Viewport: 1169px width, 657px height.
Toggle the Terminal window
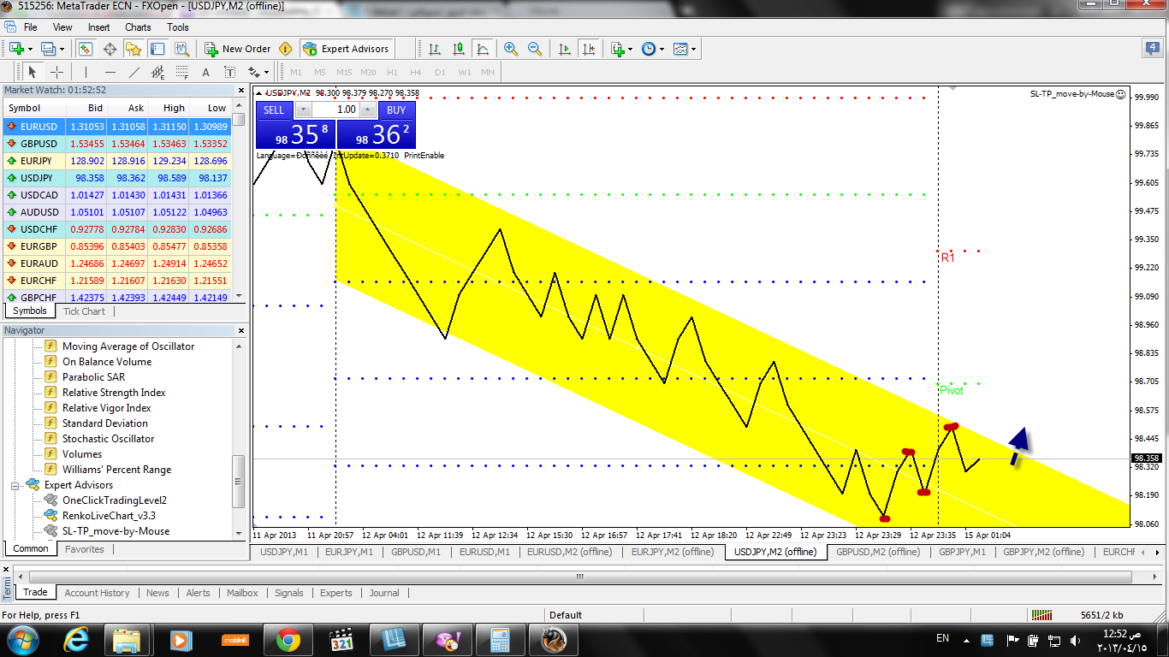[x=157, y=49]
